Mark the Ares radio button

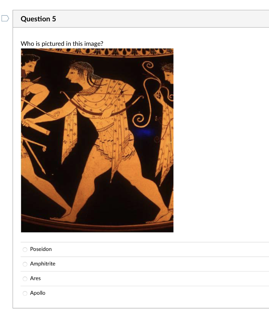25,279
